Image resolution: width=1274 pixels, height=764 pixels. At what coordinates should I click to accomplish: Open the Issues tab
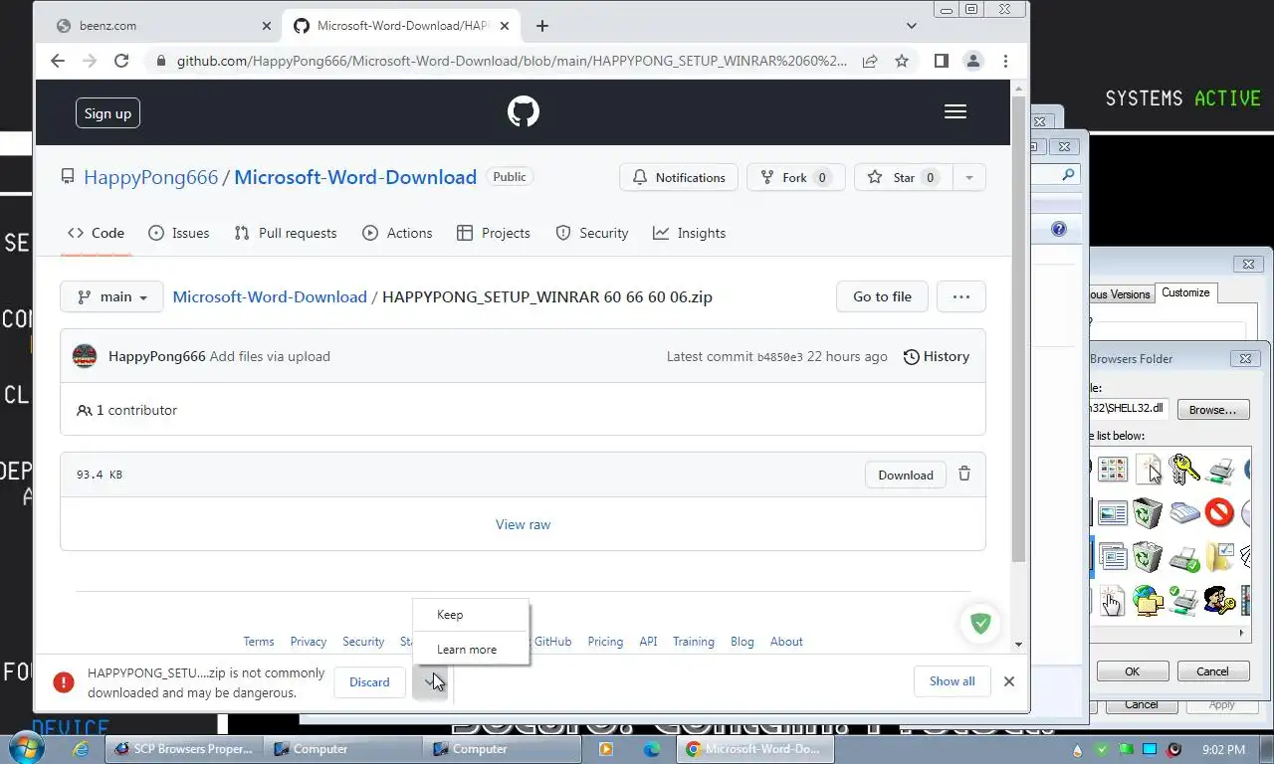[178, 233]
